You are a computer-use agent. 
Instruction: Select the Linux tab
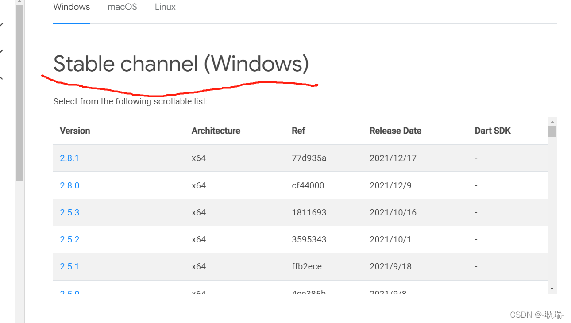click(x=165, y=7)
